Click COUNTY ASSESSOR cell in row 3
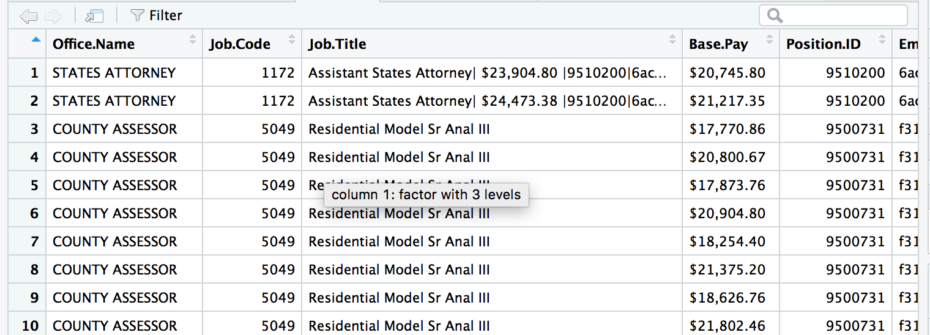Screen dimensions: 930x335 pos(114,129)
